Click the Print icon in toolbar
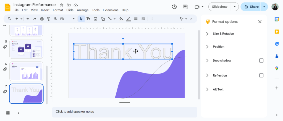283x121 pixels. pyautogui.click(x=42, y=19)
